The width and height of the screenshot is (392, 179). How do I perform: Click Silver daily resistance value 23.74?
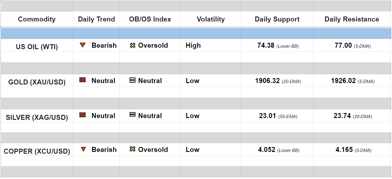point(342,116)
